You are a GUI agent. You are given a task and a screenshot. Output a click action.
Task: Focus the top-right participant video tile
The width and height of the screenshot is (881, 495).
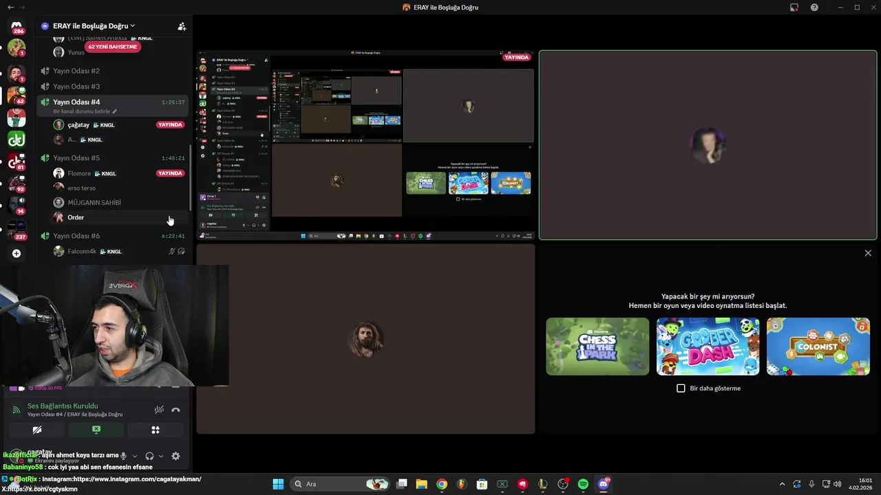(708, 145)
